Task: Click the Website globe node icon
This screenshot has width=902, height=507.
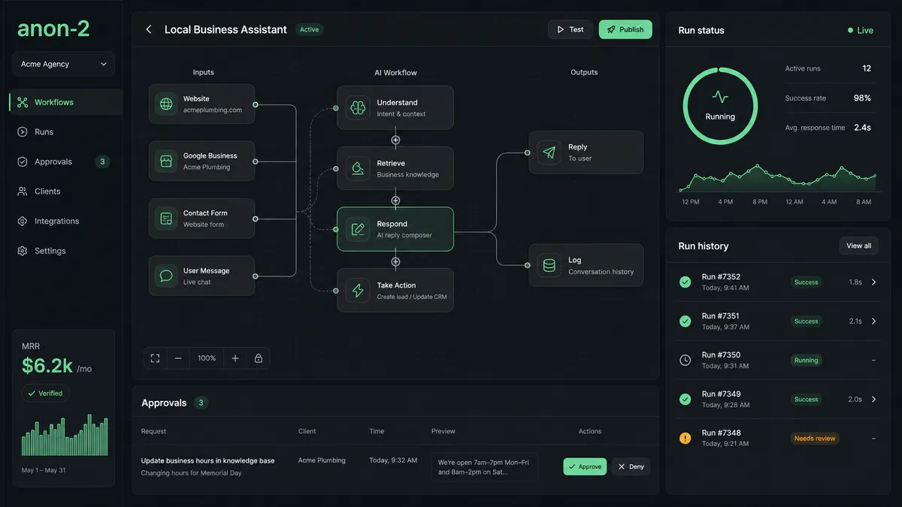Action: 166,104
